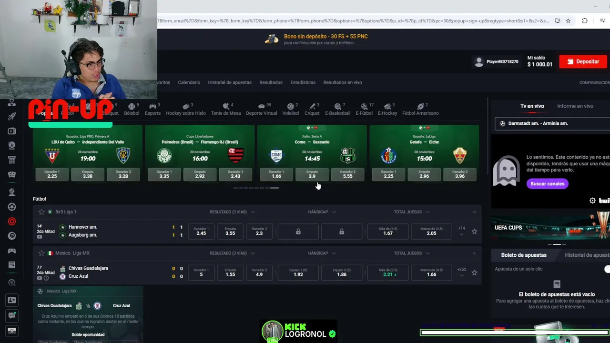Bookmark this page with the browser star
Image resolution: width=610 pixels, height=343 pixels.
pos(568,21)
